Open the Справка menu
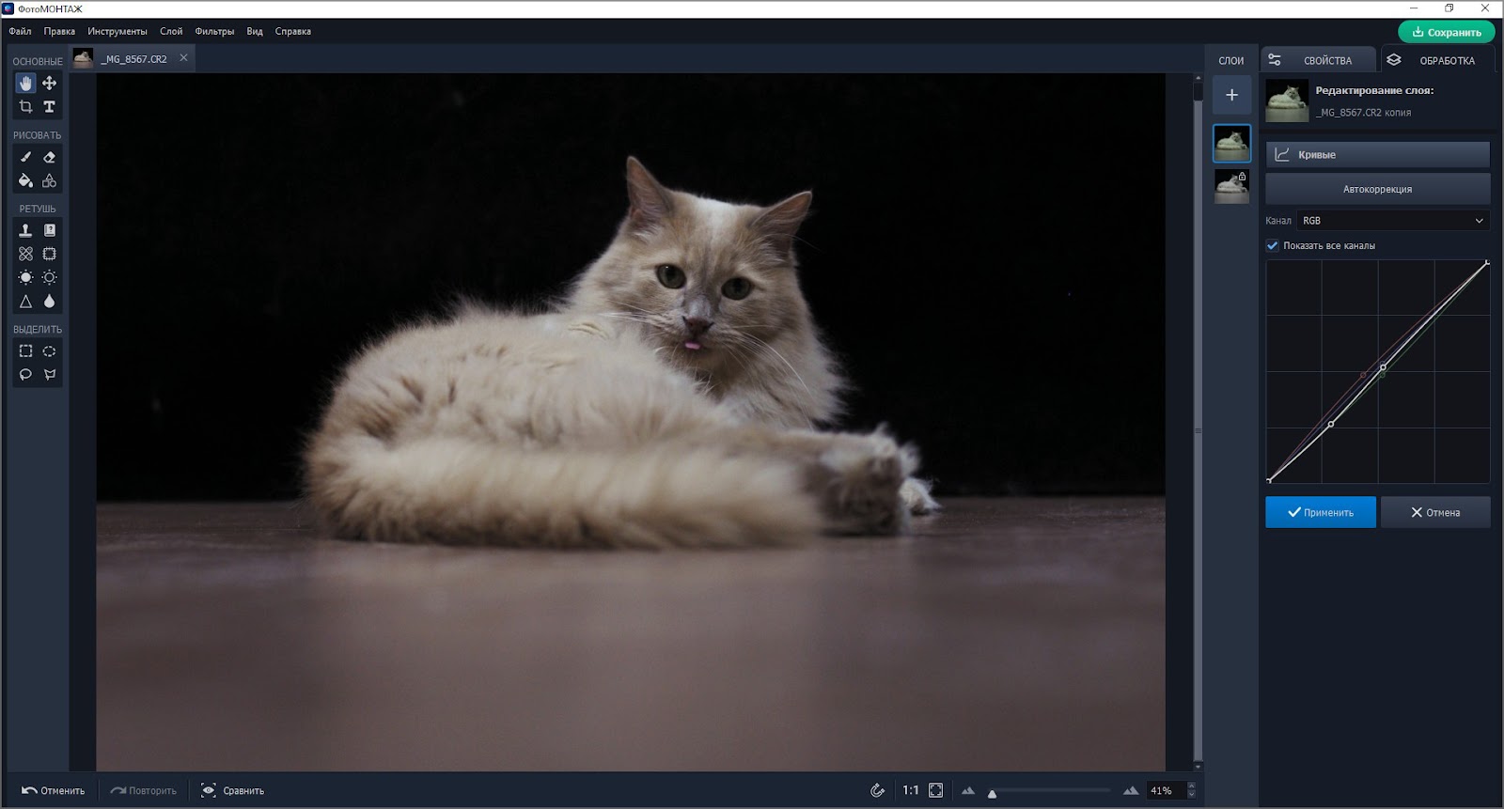 click(293, 31)
